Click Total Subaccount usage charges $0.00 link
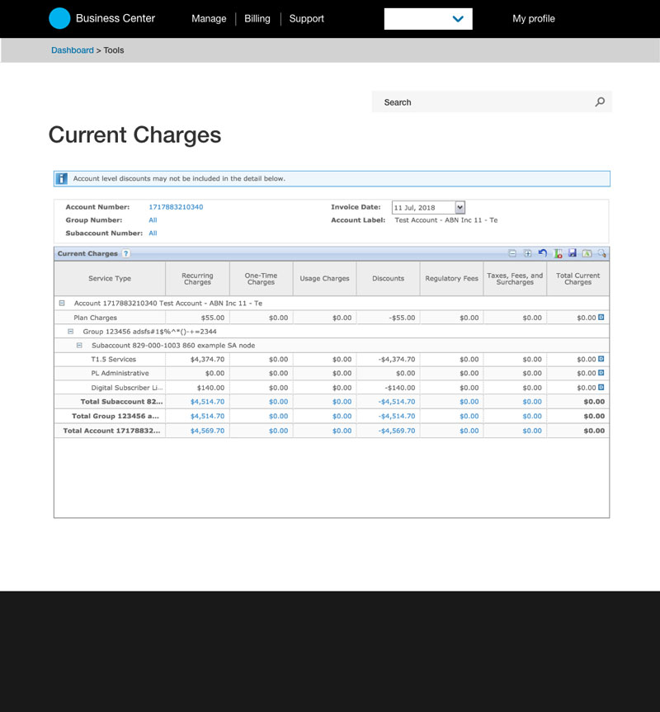This screenshot has width=660, height=712. click(x=342, y=402)
